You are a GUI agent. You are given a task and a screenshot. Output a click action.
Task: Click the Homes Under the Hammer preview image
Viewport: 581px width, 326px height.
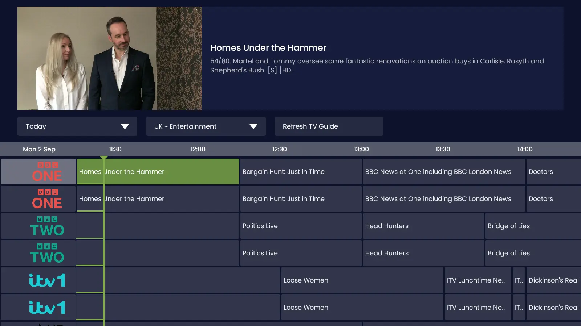109,58
